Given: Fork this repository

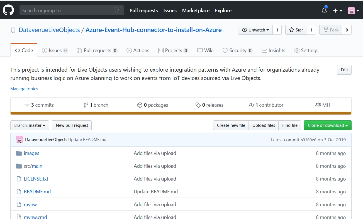Looking at the screenshot, I should [x=330, y=30].
